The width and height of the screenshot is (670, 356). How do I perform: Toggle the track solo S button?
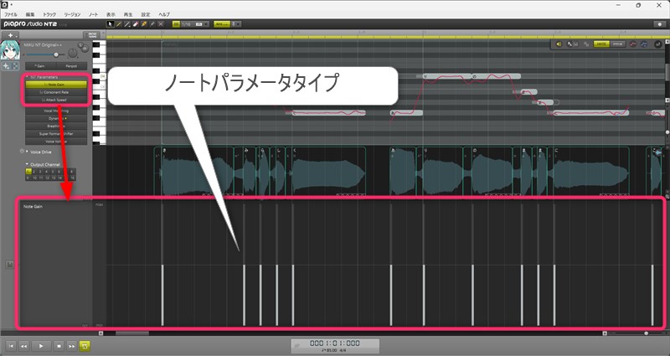(80, 45)
